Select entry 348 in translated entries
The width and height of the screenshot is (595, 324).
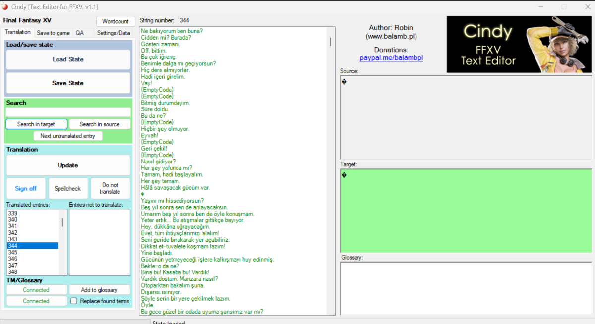coord(32,271)
